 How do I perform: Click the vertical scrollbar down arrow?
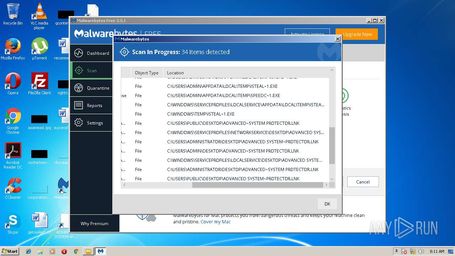(332, 179)
